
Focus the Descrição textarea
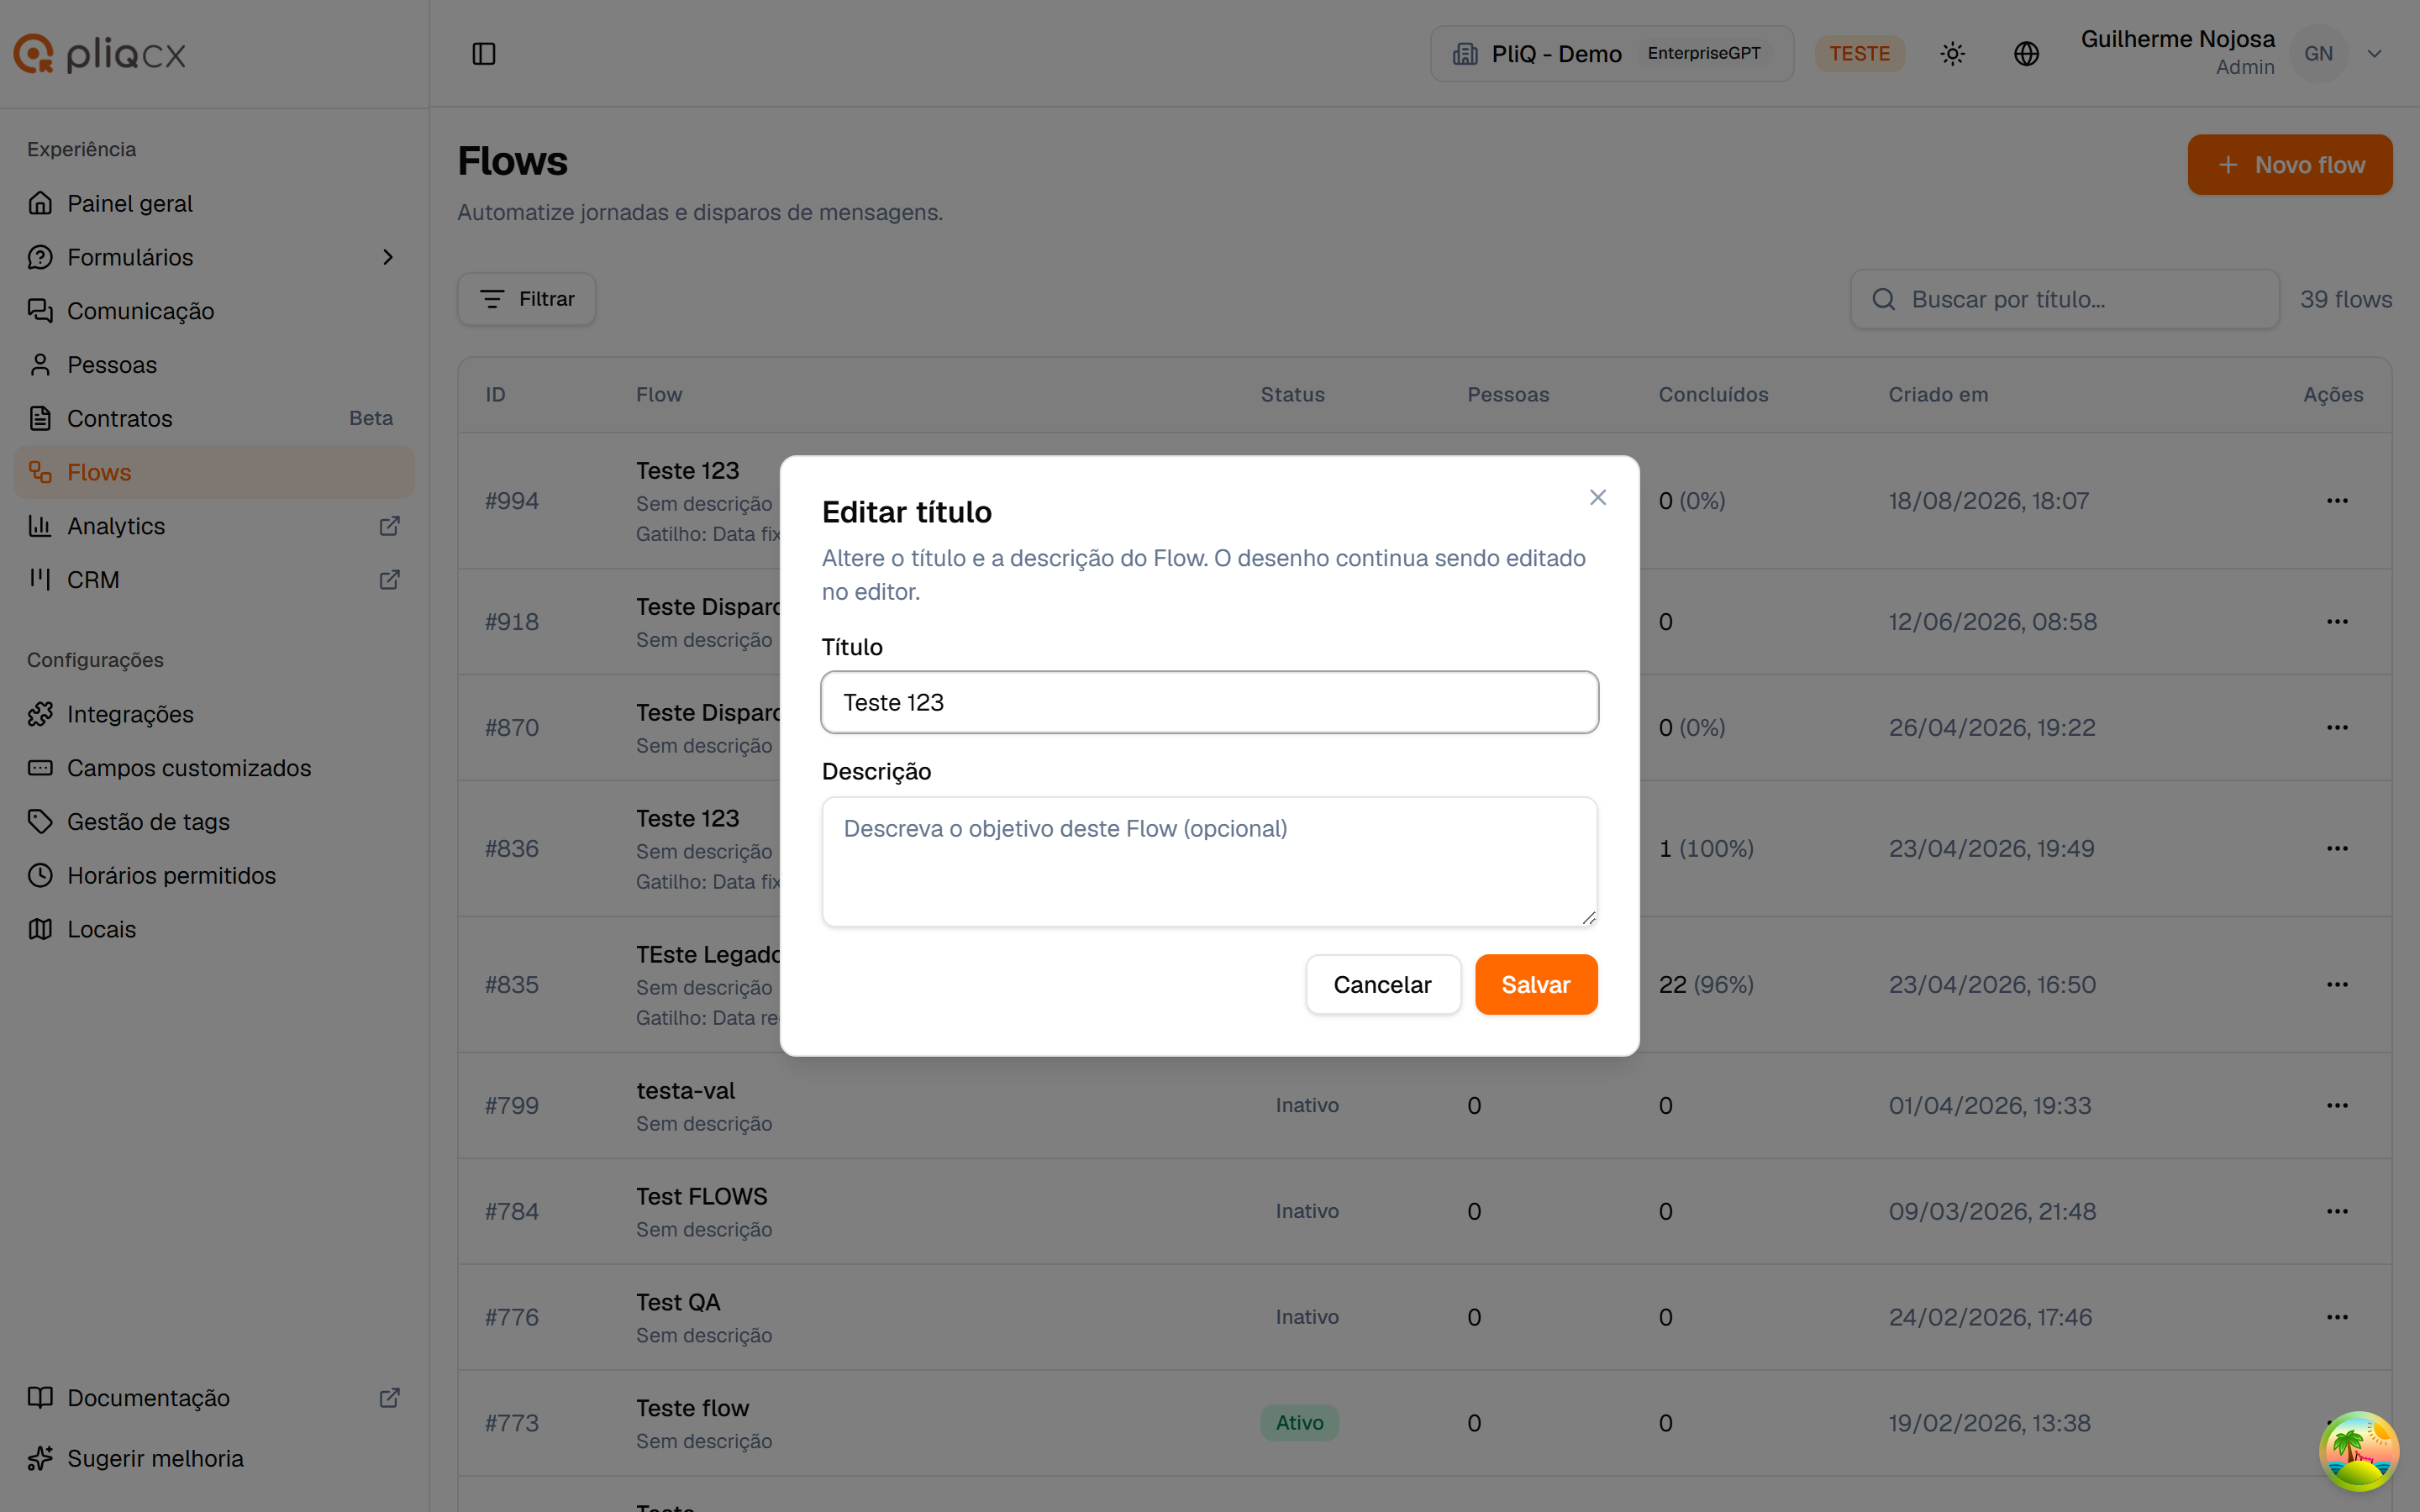1209,861
